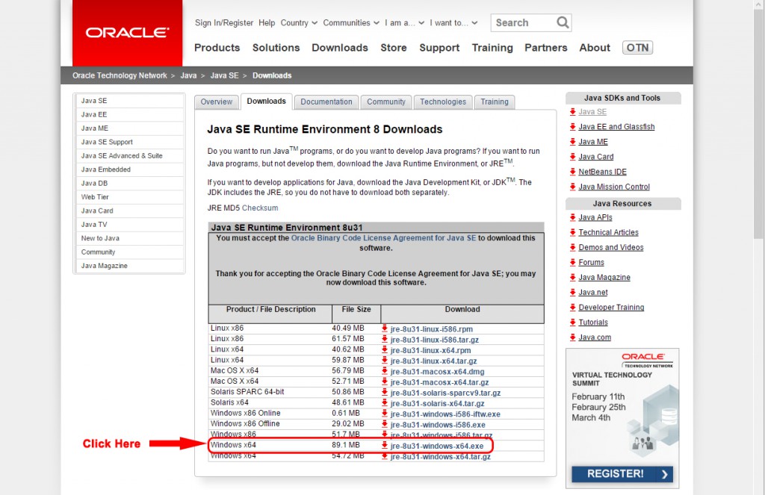The width and height of the screenshot is (765, 495).
Task: Expand the Communities dropdown menu
Action: tap(351, 23)
